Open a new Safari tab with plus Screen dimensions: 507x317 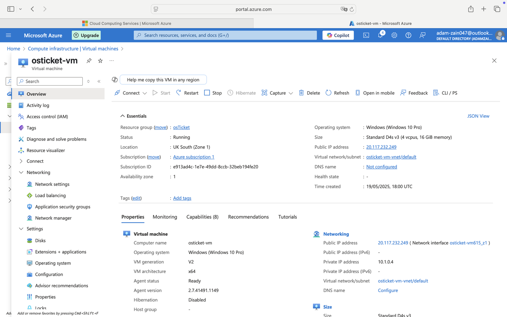[x=484, y=9]
